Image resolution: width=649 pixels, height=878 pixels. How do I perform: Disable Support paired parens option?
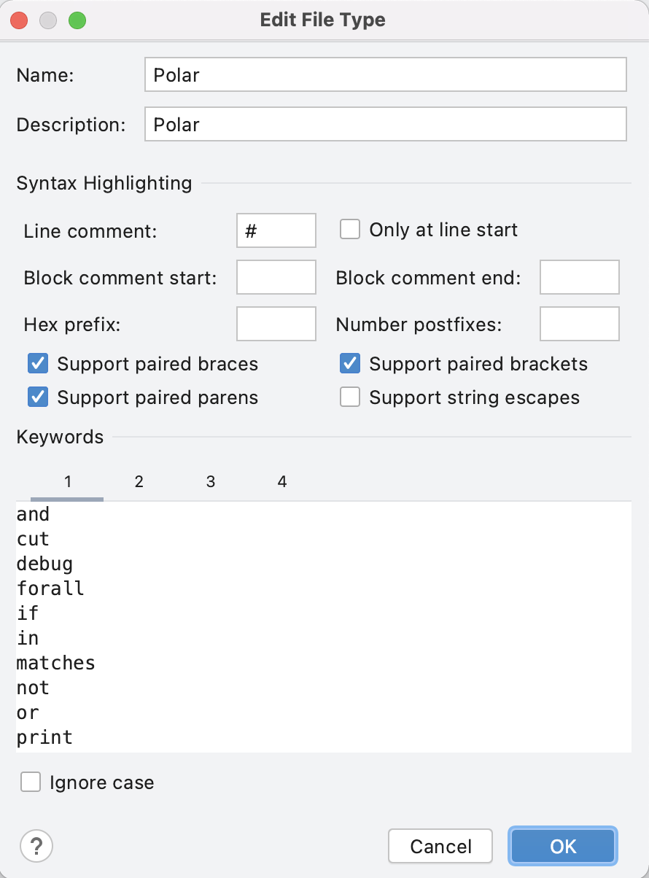38,397
